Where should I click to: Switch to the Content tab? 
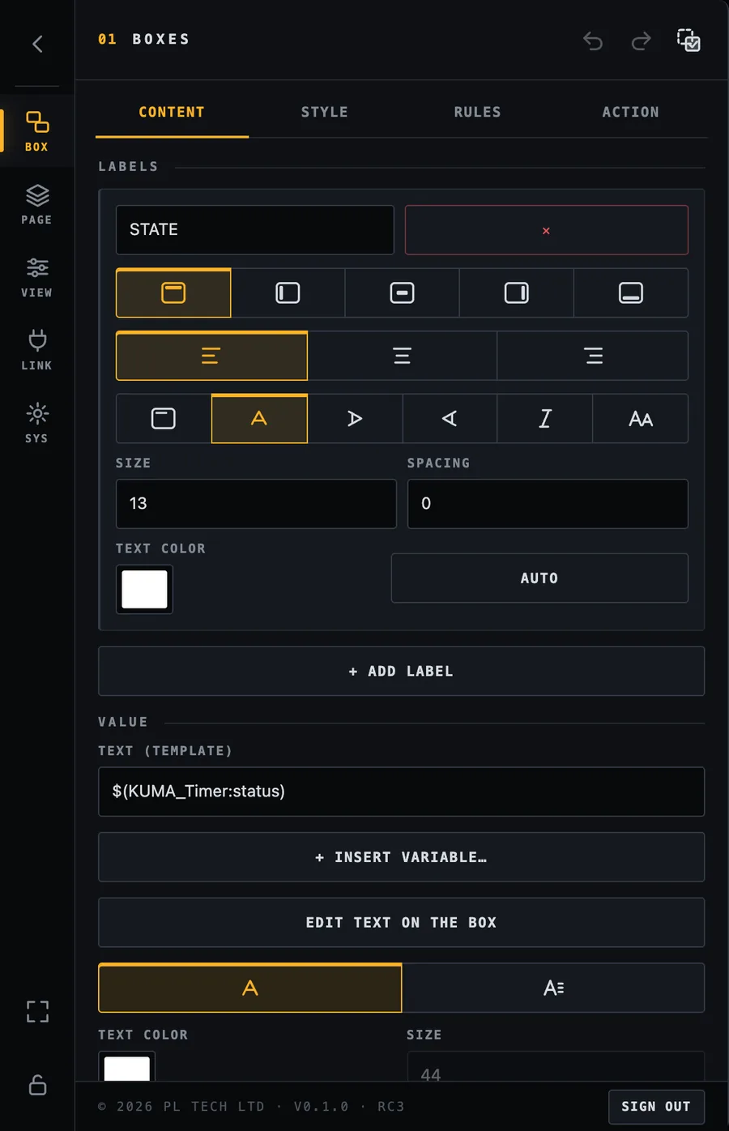[172, 112]
